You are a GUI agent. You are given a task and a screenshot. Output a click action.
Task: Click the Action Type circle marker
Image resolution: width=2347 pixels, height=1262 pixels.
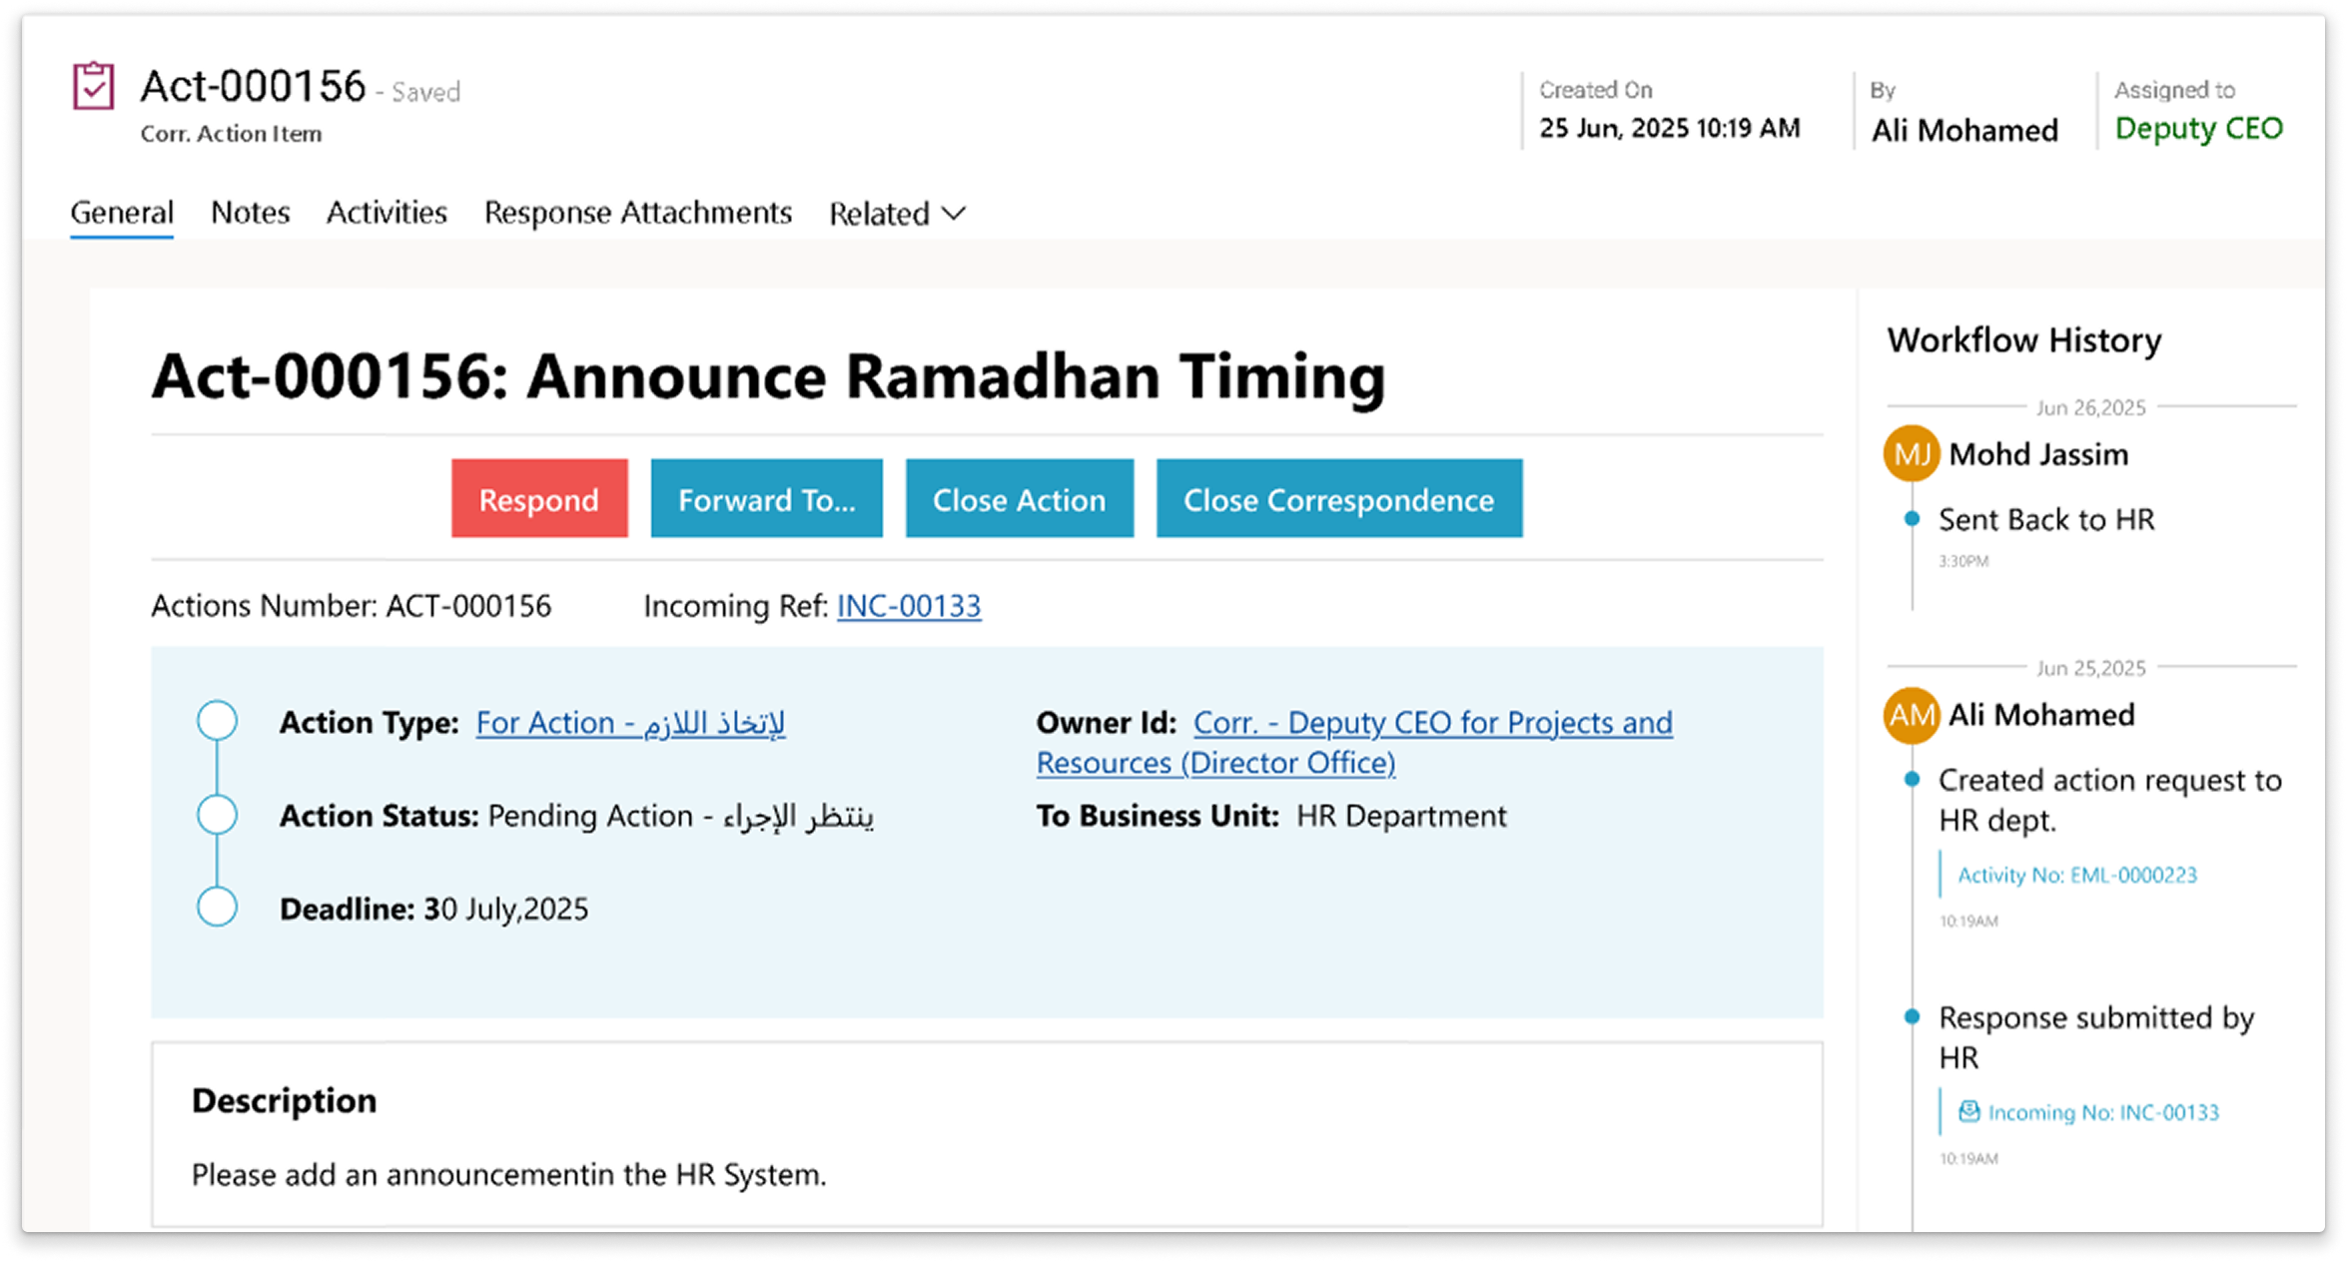click(217, 721)
